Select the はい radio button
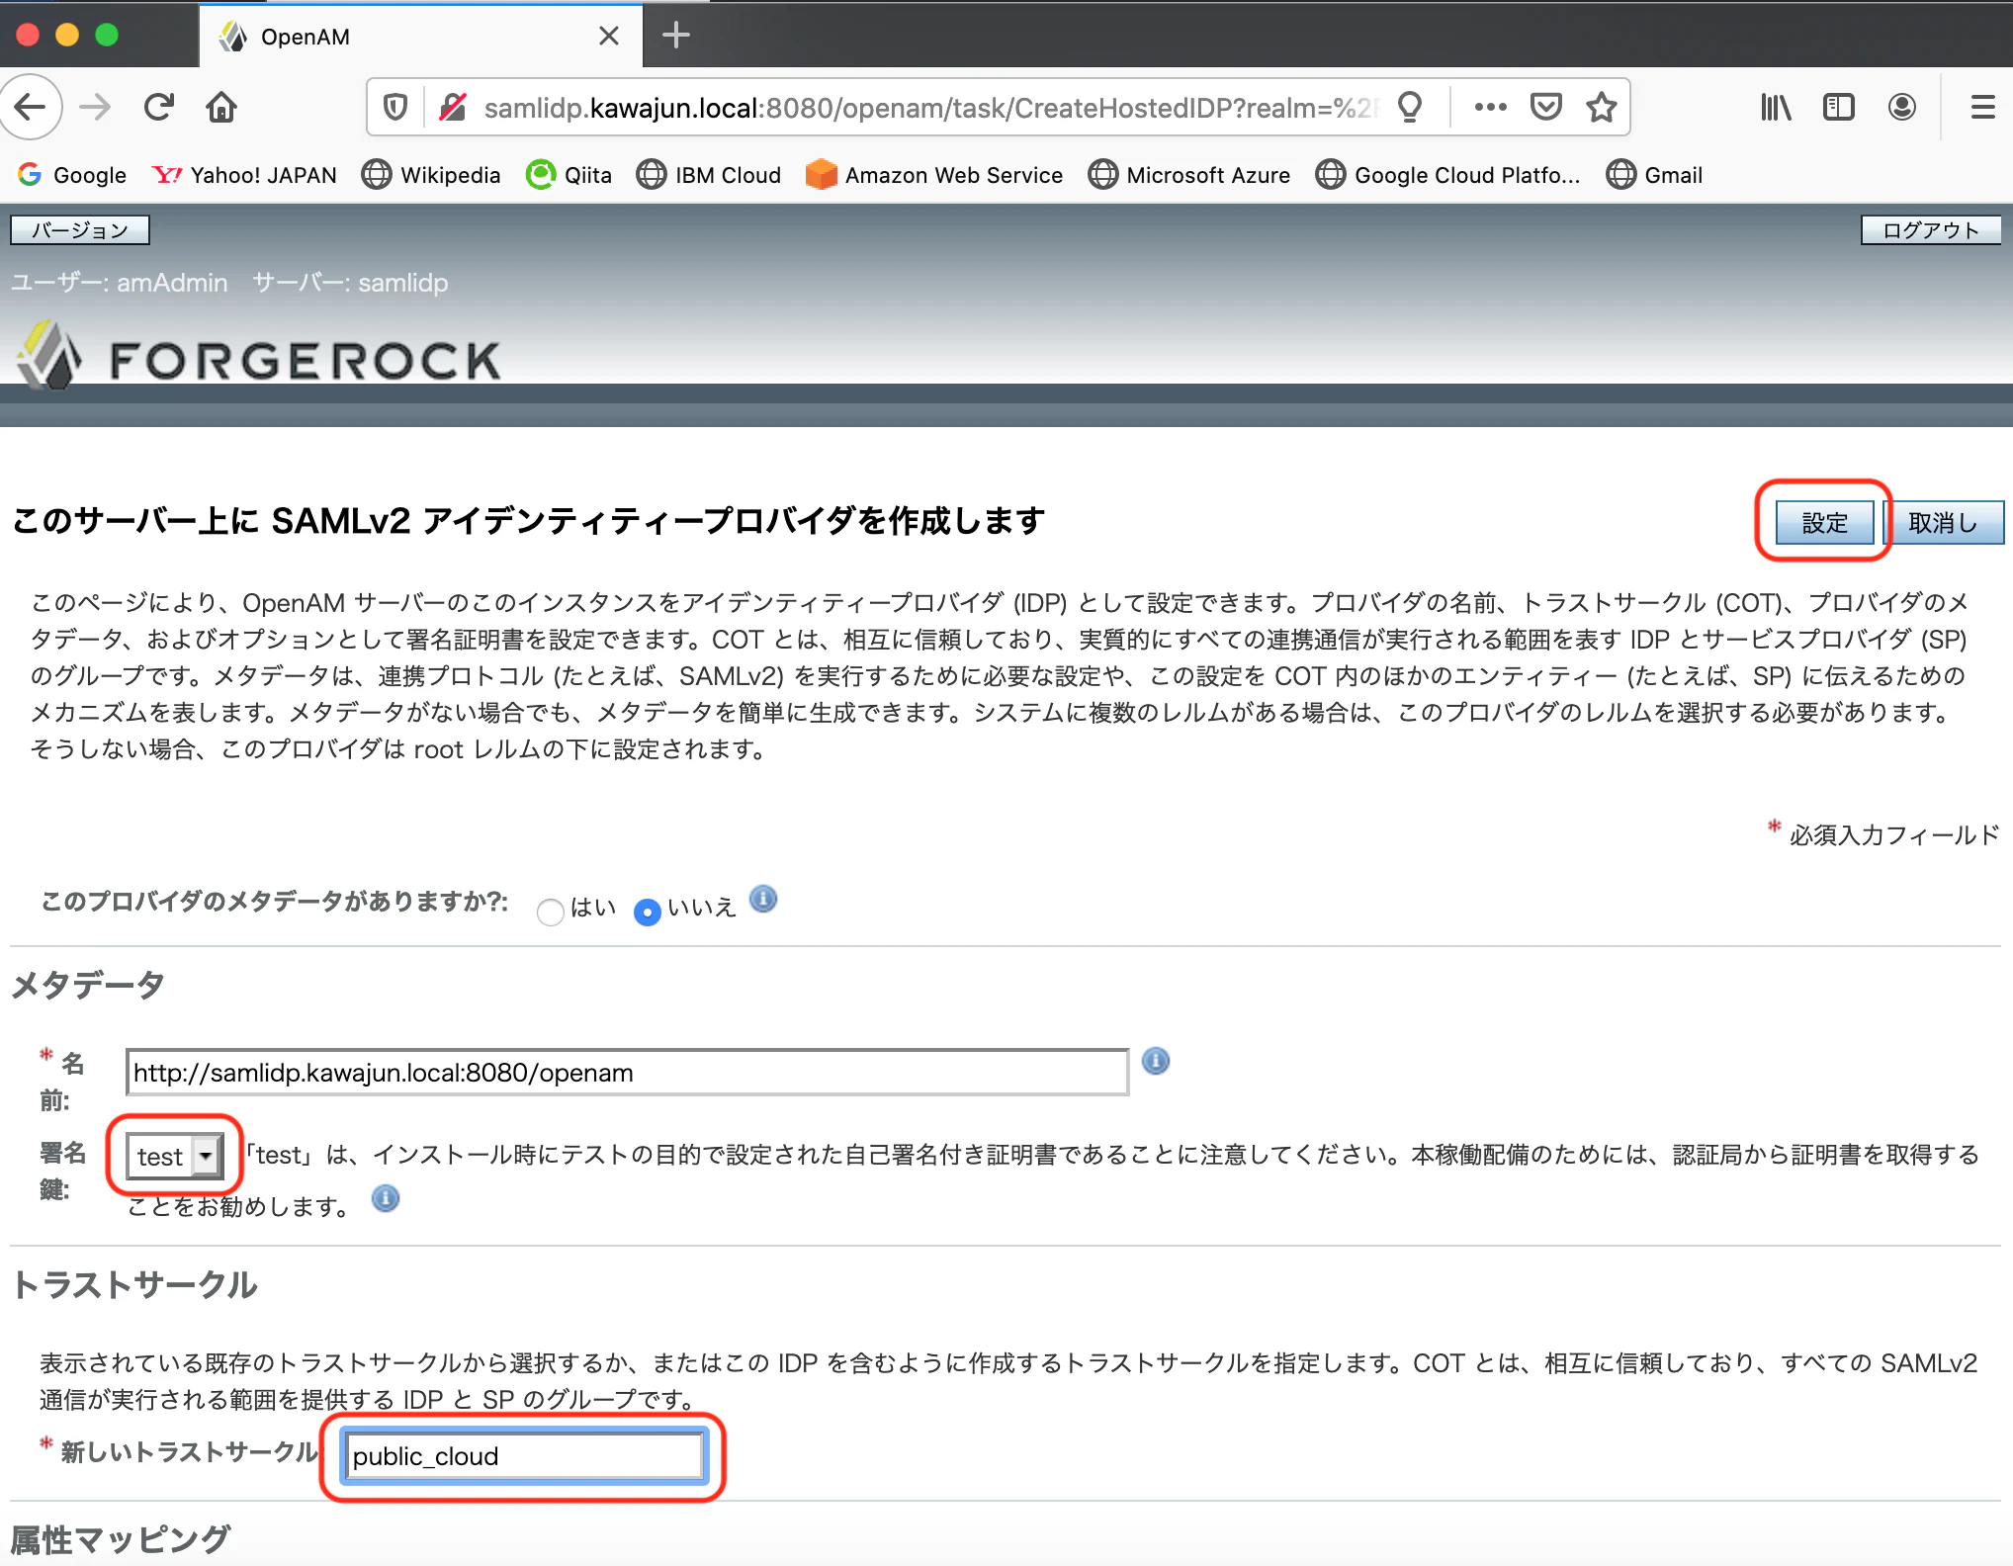The width and height of the screenshot is (2013, 1566). (x=551, y=911)
